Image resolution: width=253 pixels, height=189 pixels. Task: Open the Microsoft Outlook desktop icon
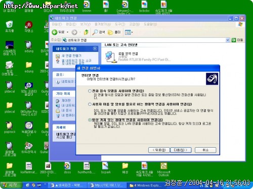click(163, 169)
